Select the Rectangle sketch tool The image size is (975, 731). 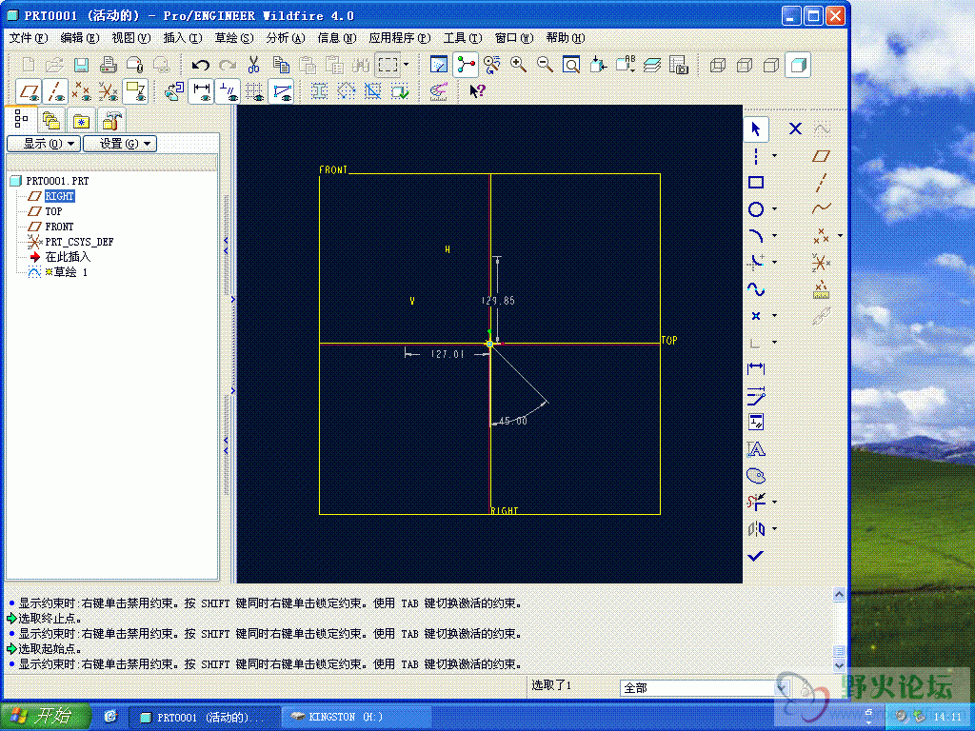756,183
